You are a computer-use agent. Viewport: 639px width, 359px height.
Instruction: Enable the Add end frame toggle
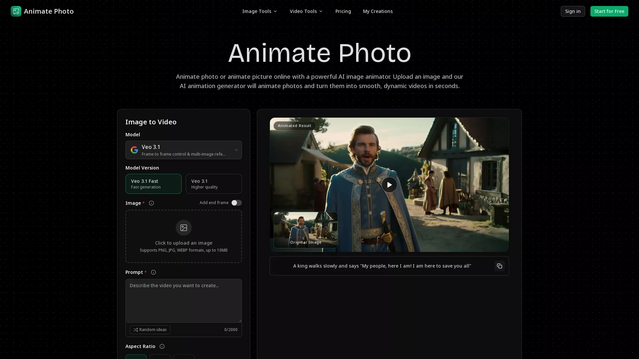click(x=236, y=202)
